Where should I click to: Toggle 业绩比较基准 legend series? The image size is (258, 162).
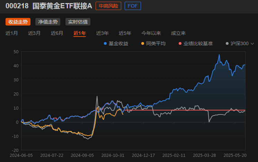pos(196,43)
